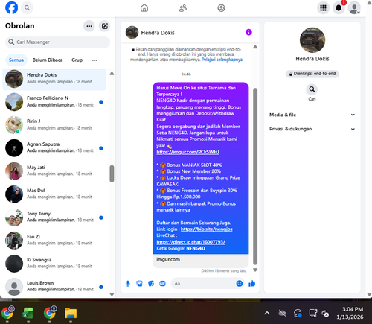
Task: Show hidden tray icons chevron
Action: click(267, 314)
